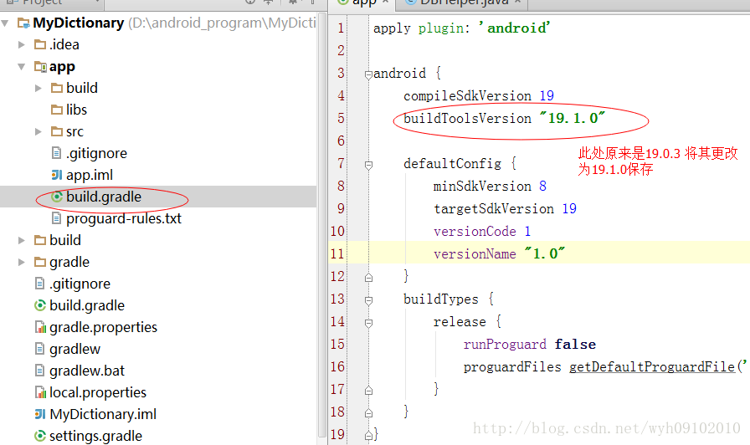
Task: Click the local.properties file icon
Action: point(40,392)
